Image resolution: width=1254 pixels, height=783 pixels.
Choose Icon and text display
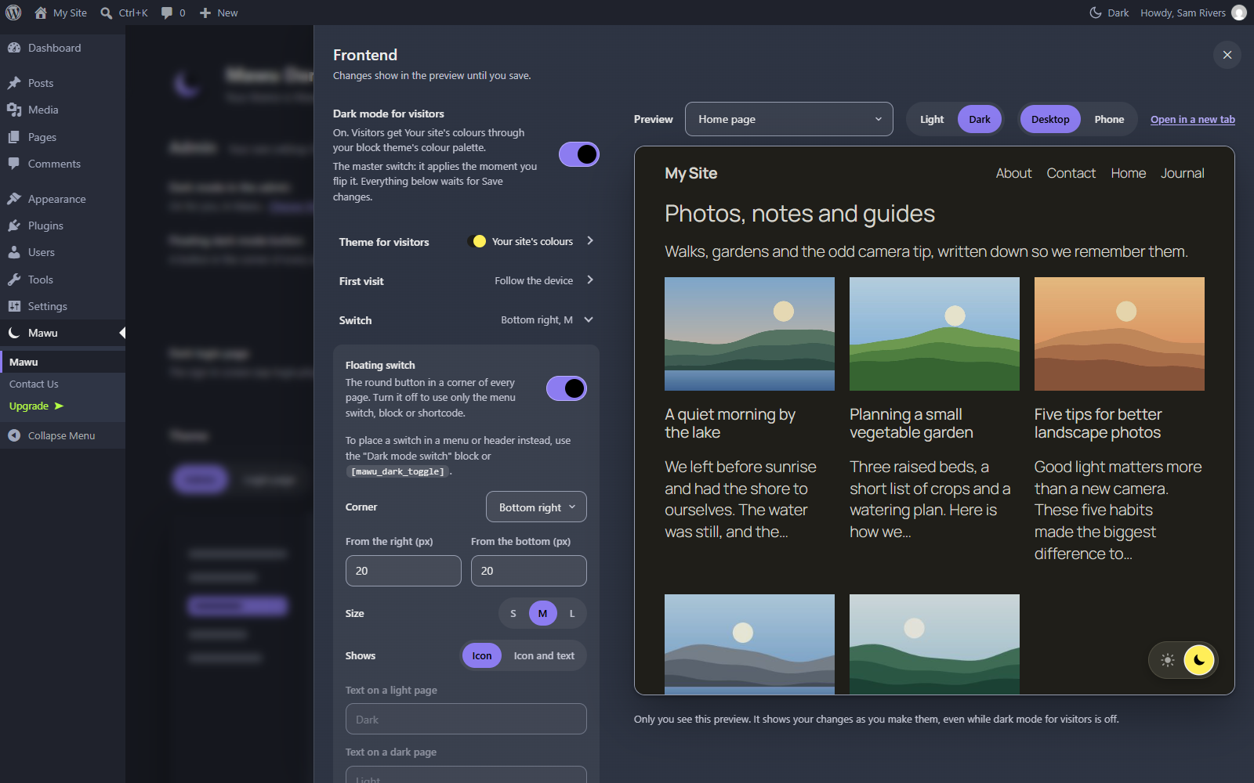(544, 655)
